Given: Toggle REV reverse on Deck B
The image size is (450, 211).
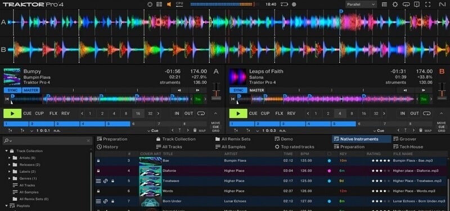Looking at the screenshot, I should click(291, 114).
